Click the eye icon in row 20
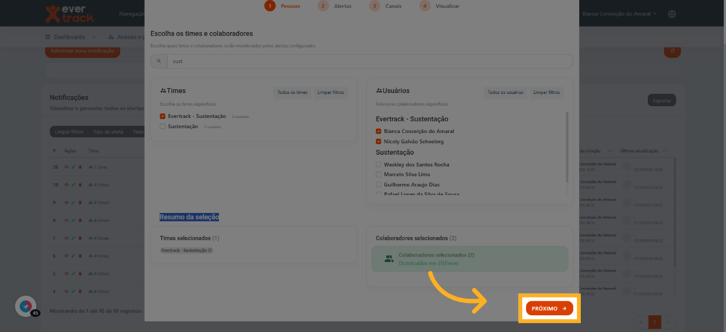The height and width of the screenshot is (332, 726). [x=66, y=167]
